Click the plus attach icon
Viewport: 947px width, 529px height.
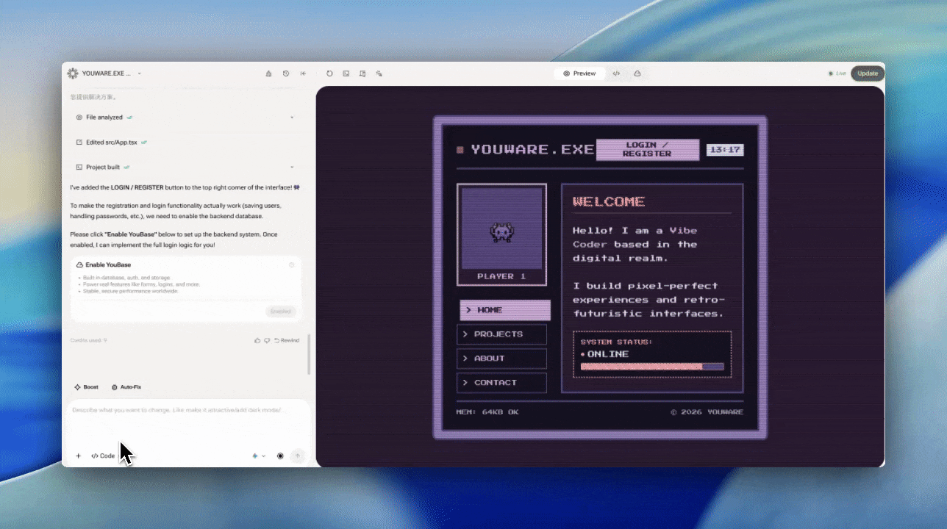[x=78, y=456]
